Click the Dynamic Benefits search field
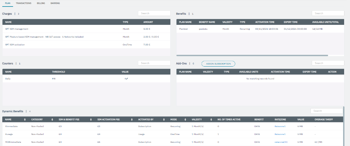Image resolution: width=350 pixels, height=146 pixels. click(326, 111)
